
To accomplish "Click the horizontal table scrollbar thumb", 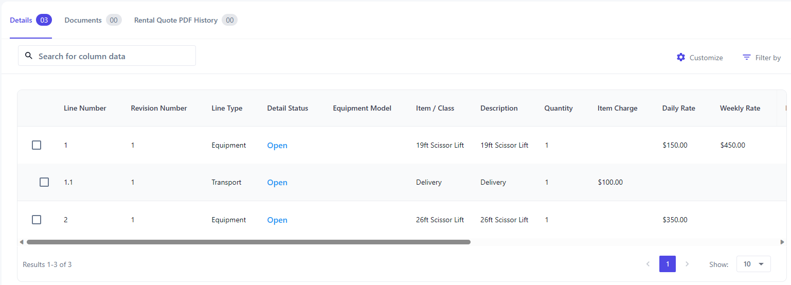I will coord(248,242).
